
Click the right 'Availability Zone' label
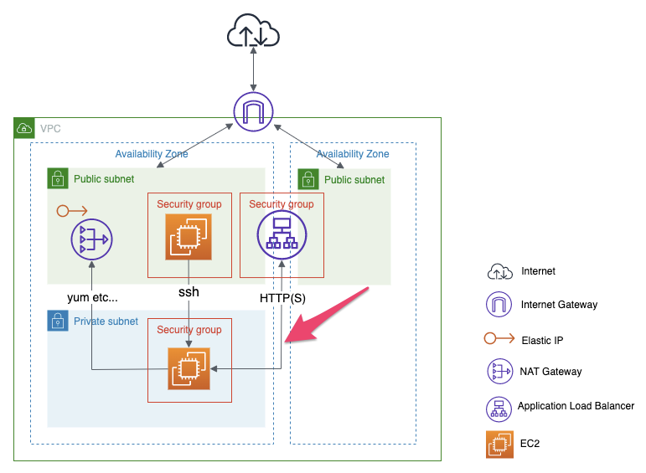[x=353, y=154]
